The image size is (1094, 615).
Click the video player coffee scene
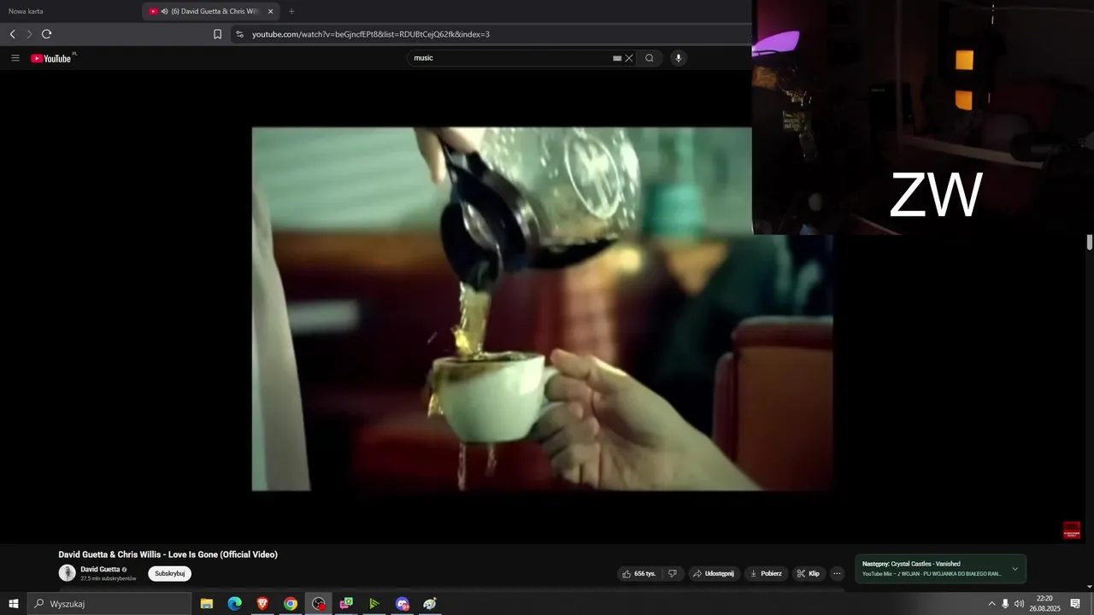coord(542,309)
